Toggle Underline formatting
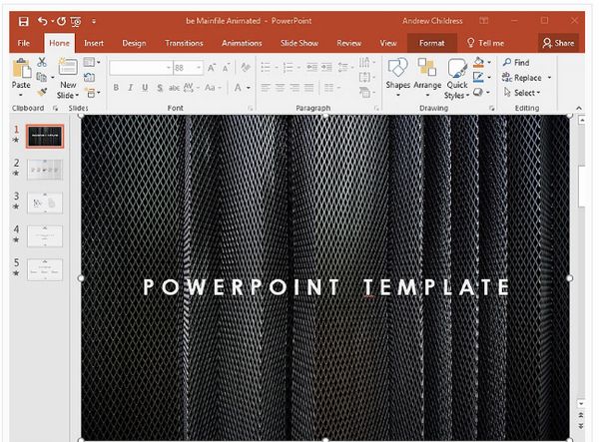The image size is (599, 442). [x=145, y=88]
